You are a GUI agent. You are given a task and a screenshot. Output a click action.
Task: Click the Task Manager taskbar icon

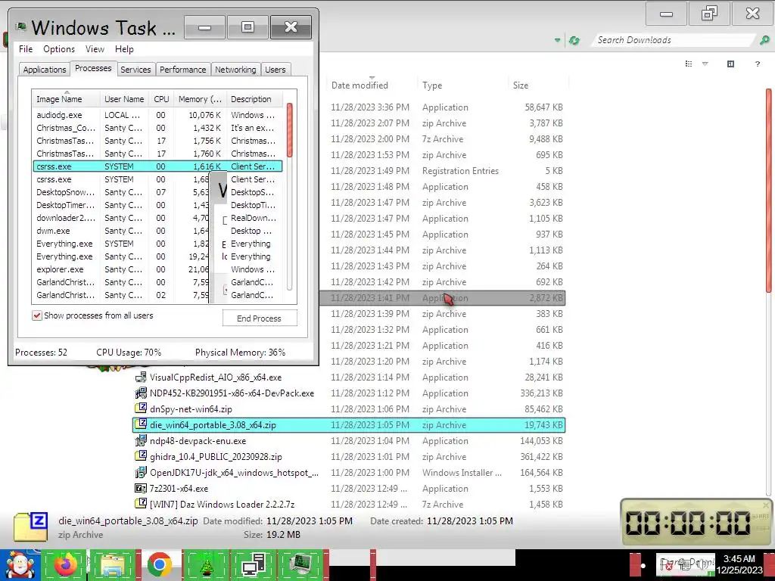[301, 565]
